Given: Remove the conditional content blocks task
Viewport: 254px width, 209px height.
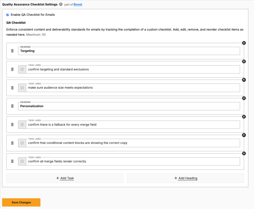Looking at the screenshot, I should [x=244, y=135].
